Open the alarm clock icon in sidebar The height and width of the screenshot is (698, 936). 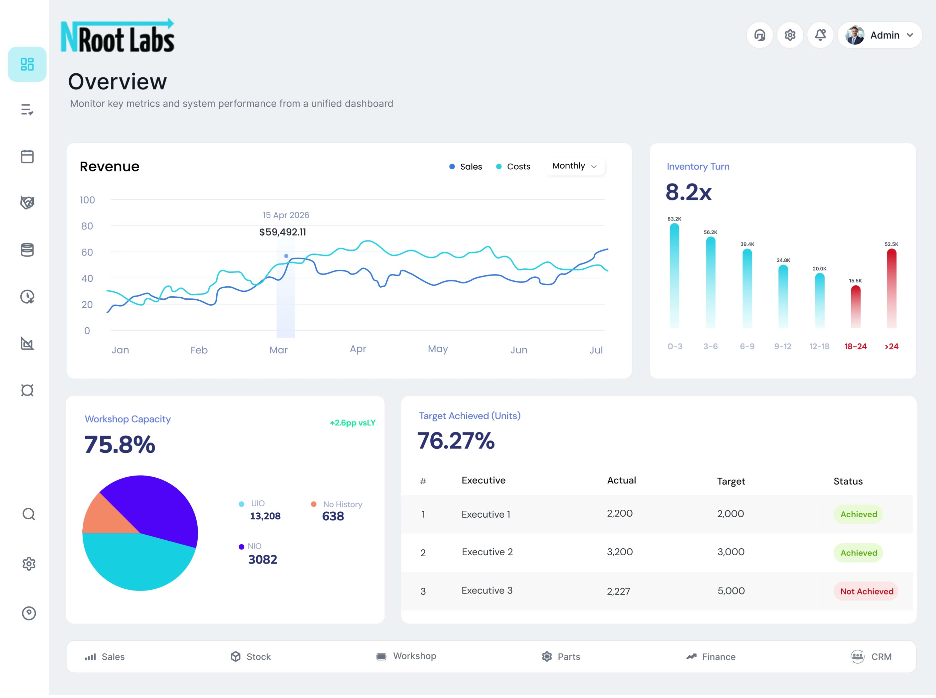coord(27,390)
